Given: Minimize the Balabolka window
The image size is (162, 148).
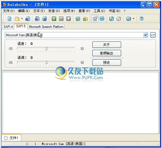Looking at the screenshot, I should click(x=143, y=5).
